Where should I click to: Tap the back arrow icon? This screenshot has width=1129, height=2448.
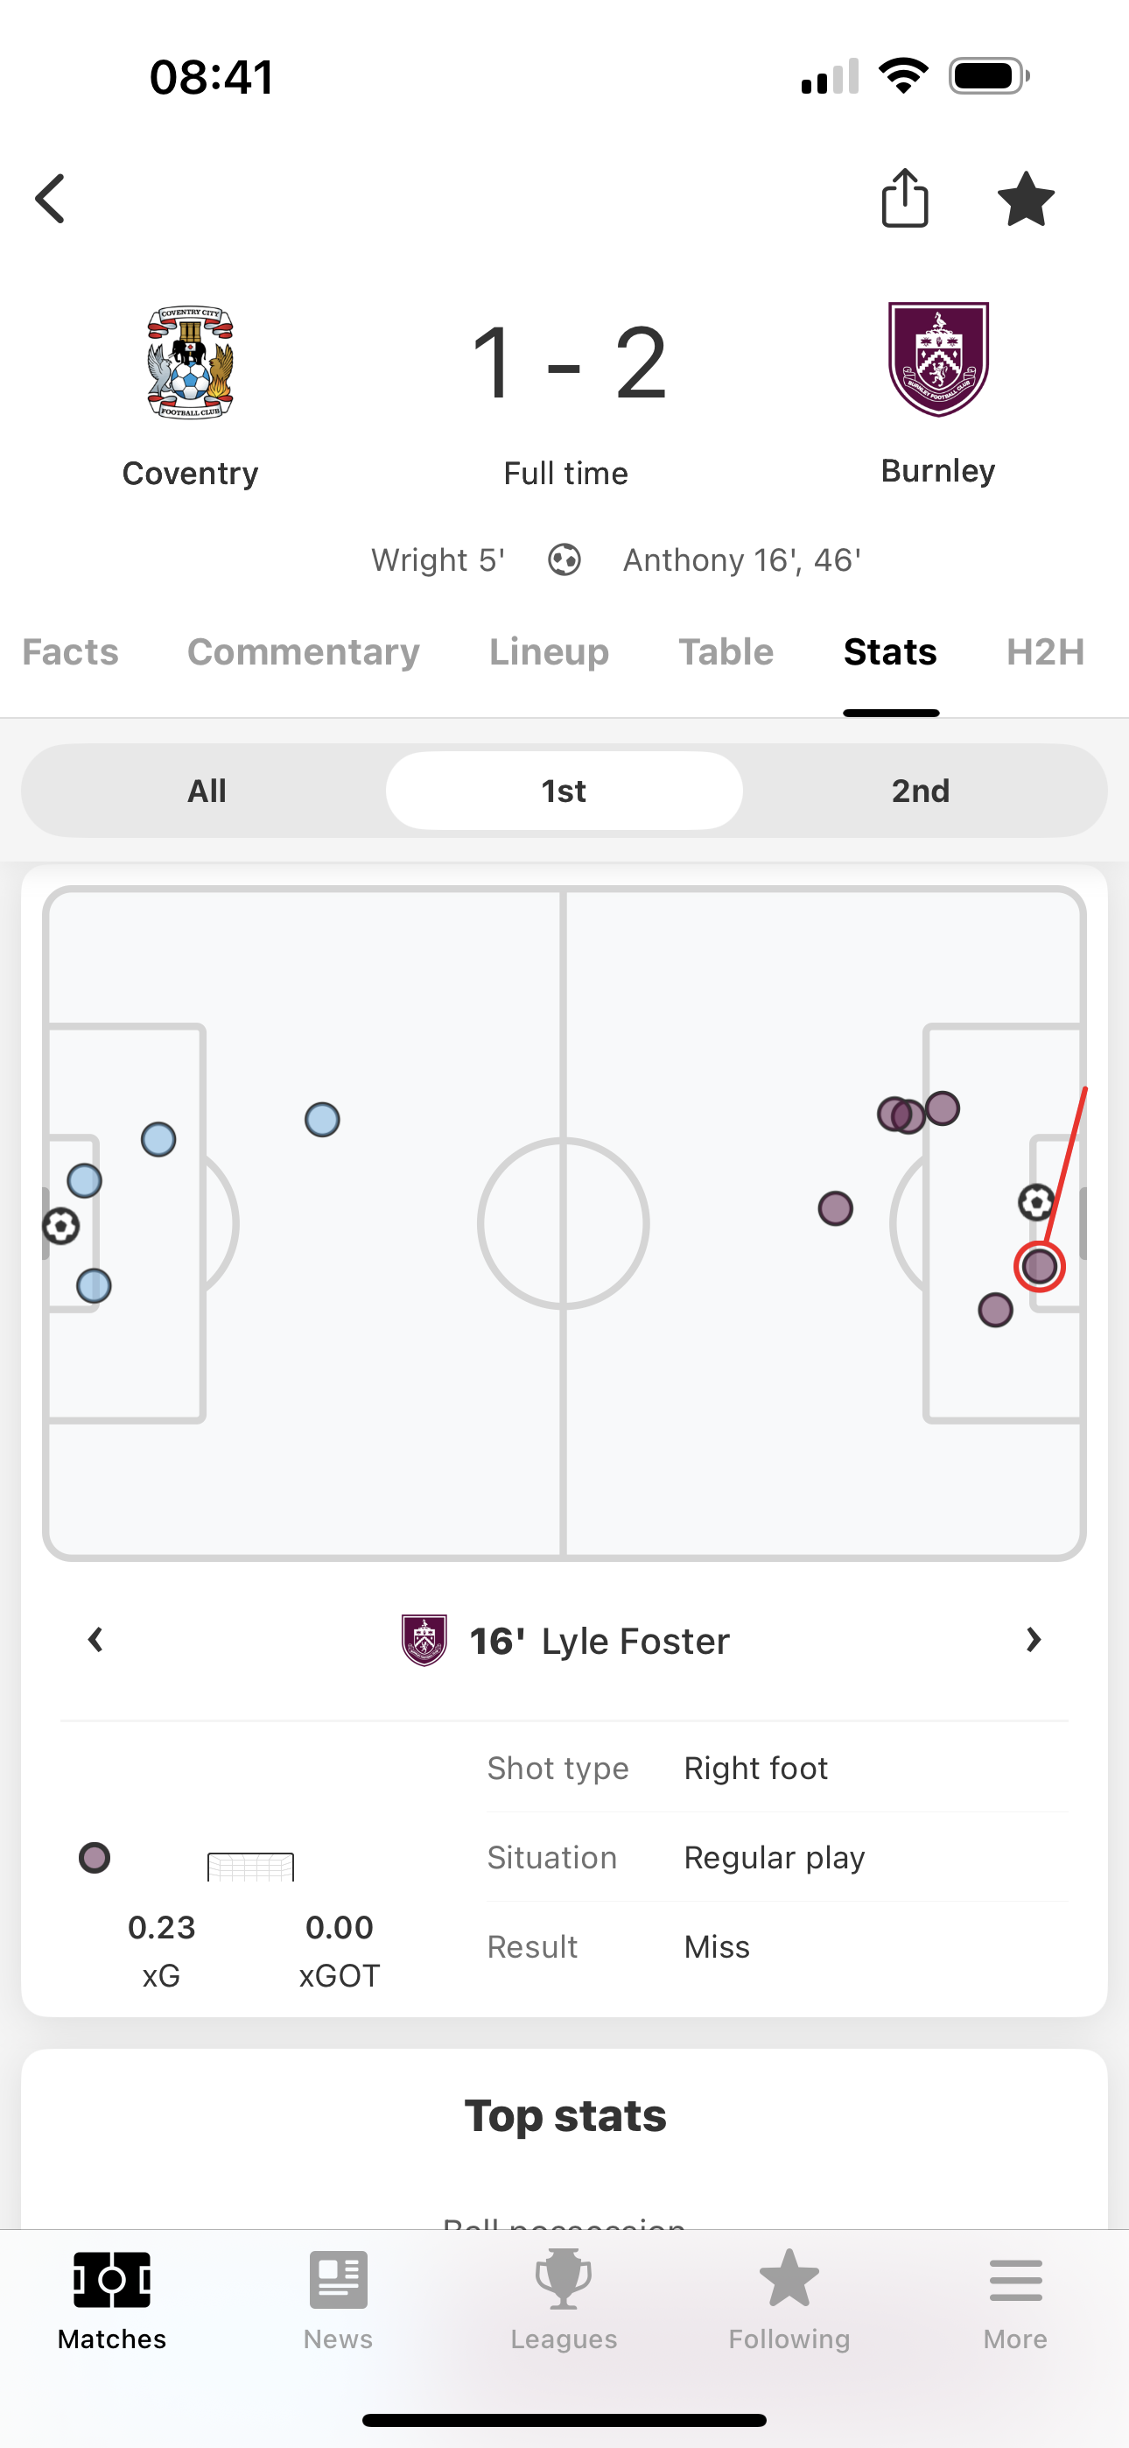(51, 199)
